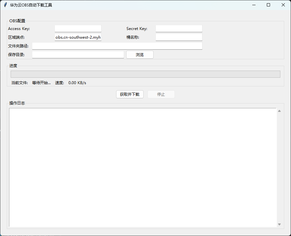Click the 文件夹路径: label

point(18,46)
